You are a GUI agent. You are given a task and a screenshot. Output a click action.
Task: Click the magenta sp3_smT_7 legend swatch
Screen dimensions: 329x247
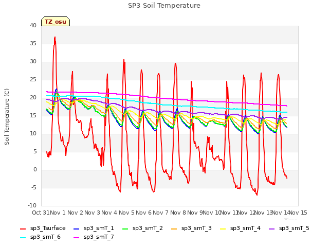click(77, 238)
